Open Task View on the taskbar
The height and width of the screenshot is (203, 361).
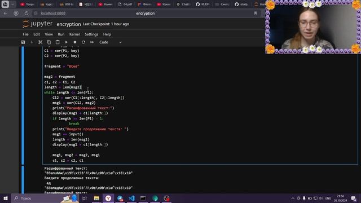[x=85, y=198]
